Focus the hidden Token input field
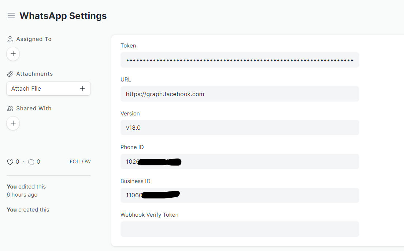The image size is (404, 251). 240,60
